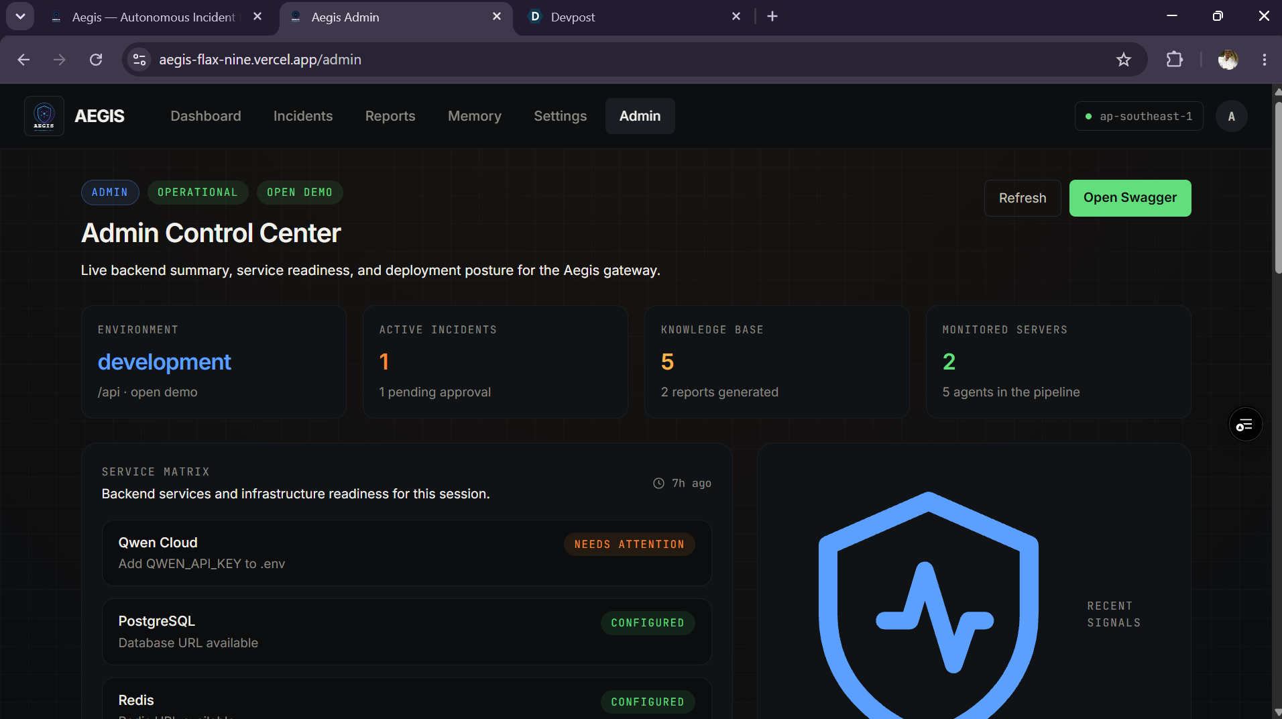Click the AEGIS brand name
The image size is (1282, 719).
[x=99, y=116]
